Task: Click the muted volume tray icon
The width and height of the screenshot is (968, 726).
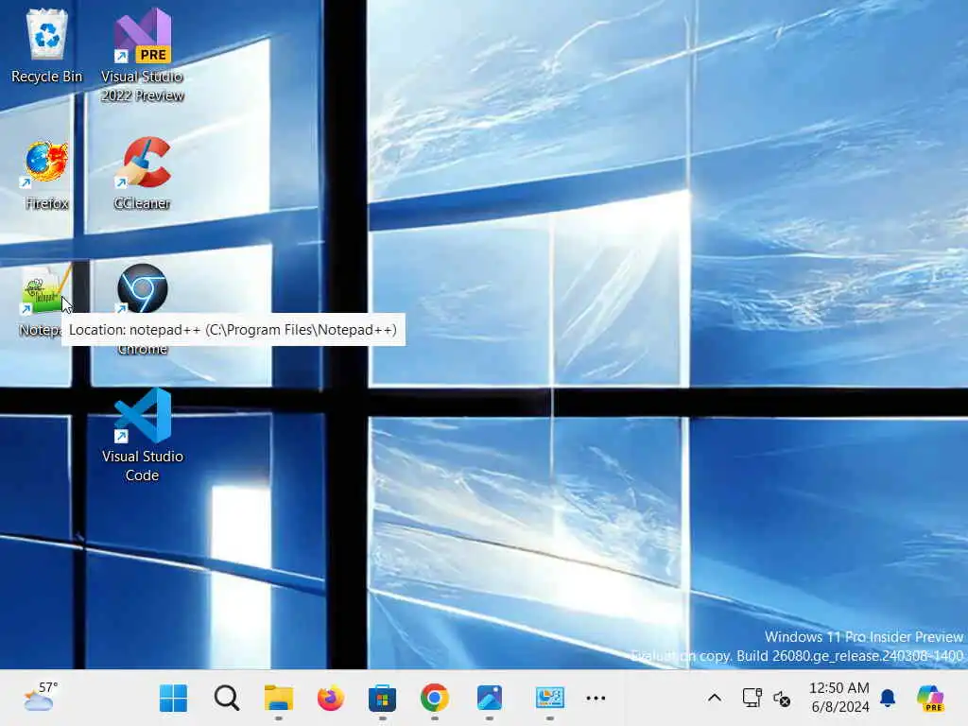Action: coord(782,699)
